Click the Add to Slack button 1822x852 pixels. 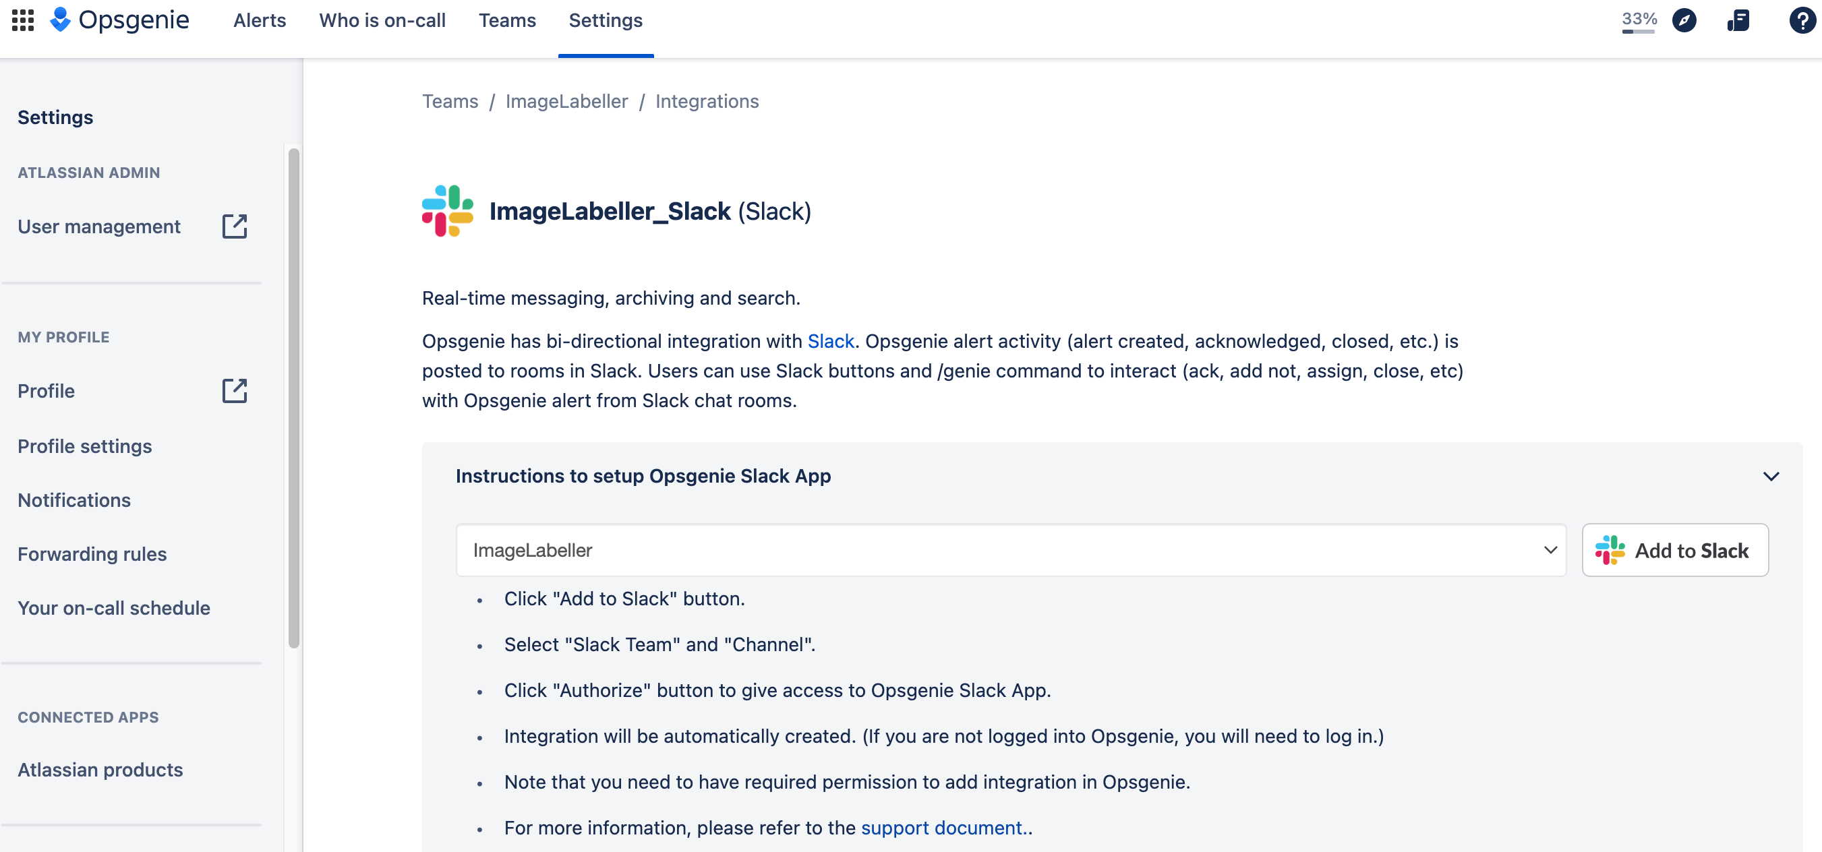[1674, 549]
